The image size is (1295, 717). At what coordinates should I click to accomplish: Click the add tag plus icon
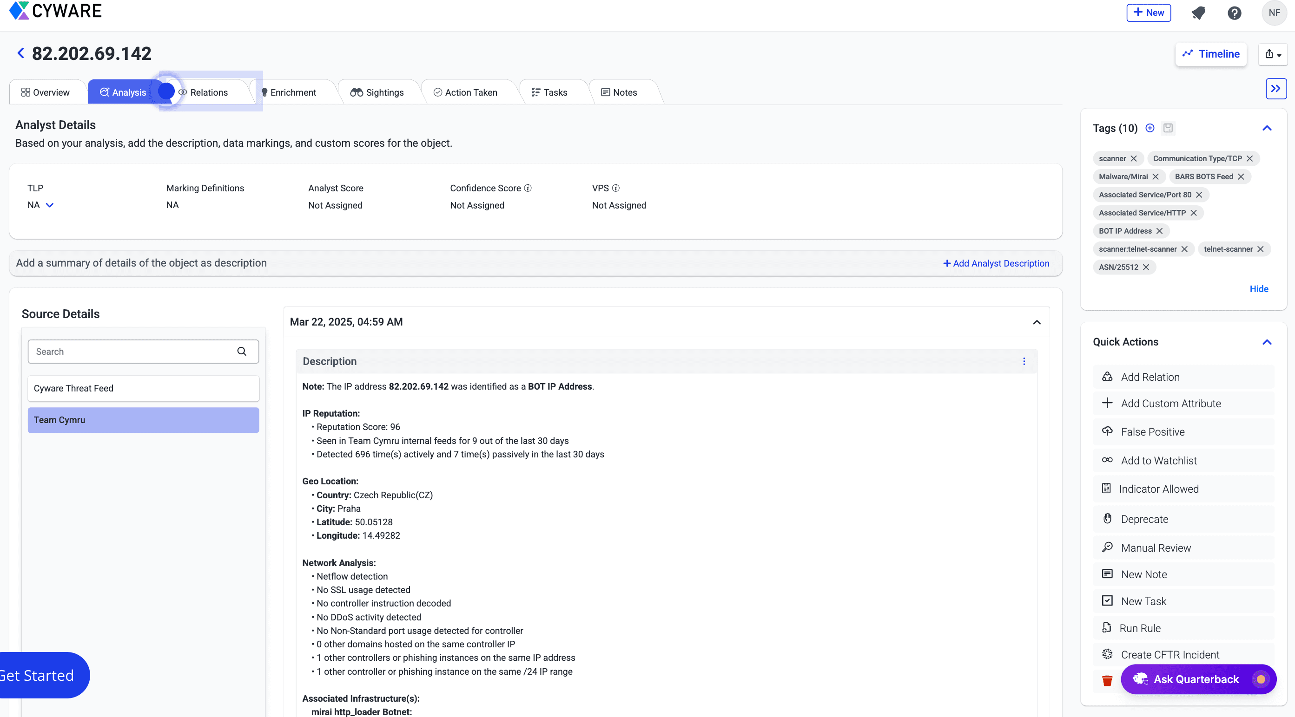pos(1150,128)
